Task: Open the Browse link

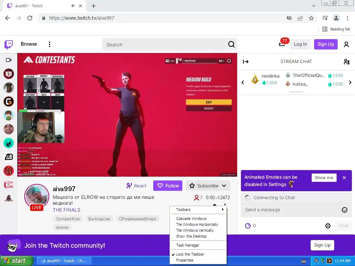Action: (29, 44)
